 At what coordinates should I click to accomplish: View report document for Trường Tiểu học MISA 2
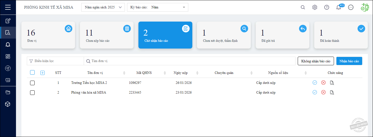(332, 83)
